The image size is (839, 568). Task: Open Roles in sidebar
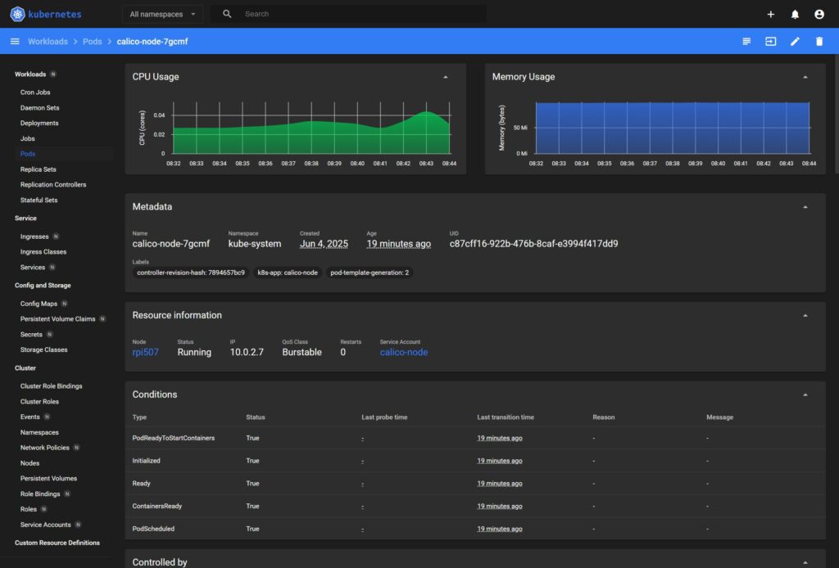29,509
